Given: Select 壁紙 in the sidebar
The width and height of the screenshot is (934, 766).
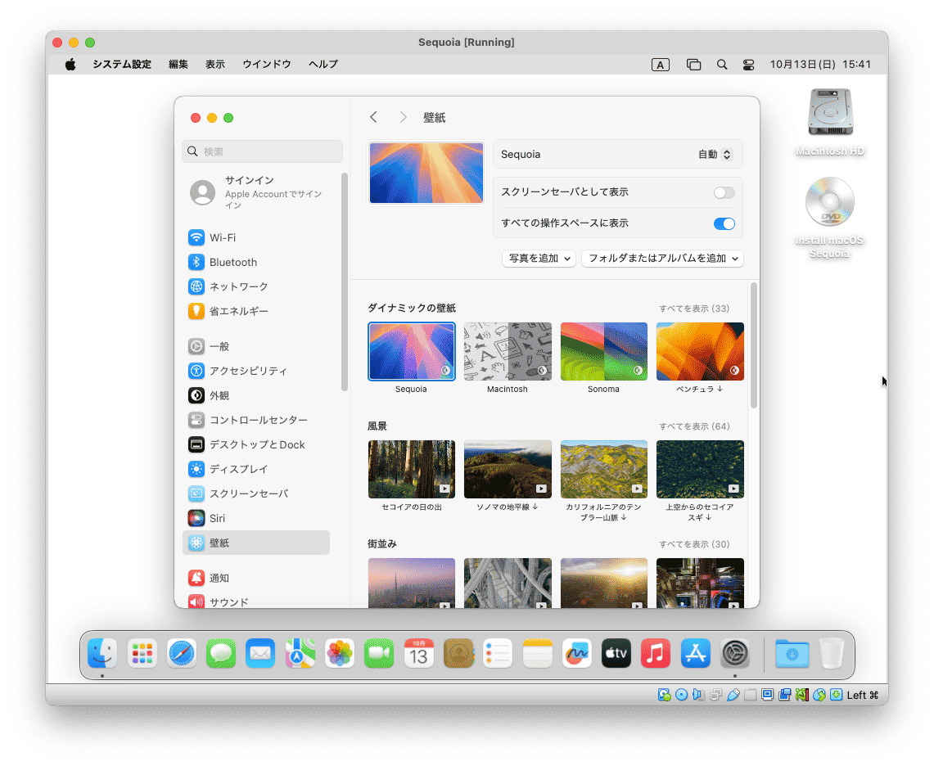Looking at the screenshot, I should (256, 543).
